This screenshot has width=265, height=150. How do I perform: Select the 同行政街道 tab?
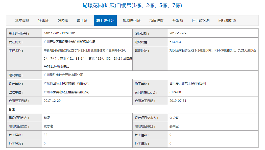227,20
